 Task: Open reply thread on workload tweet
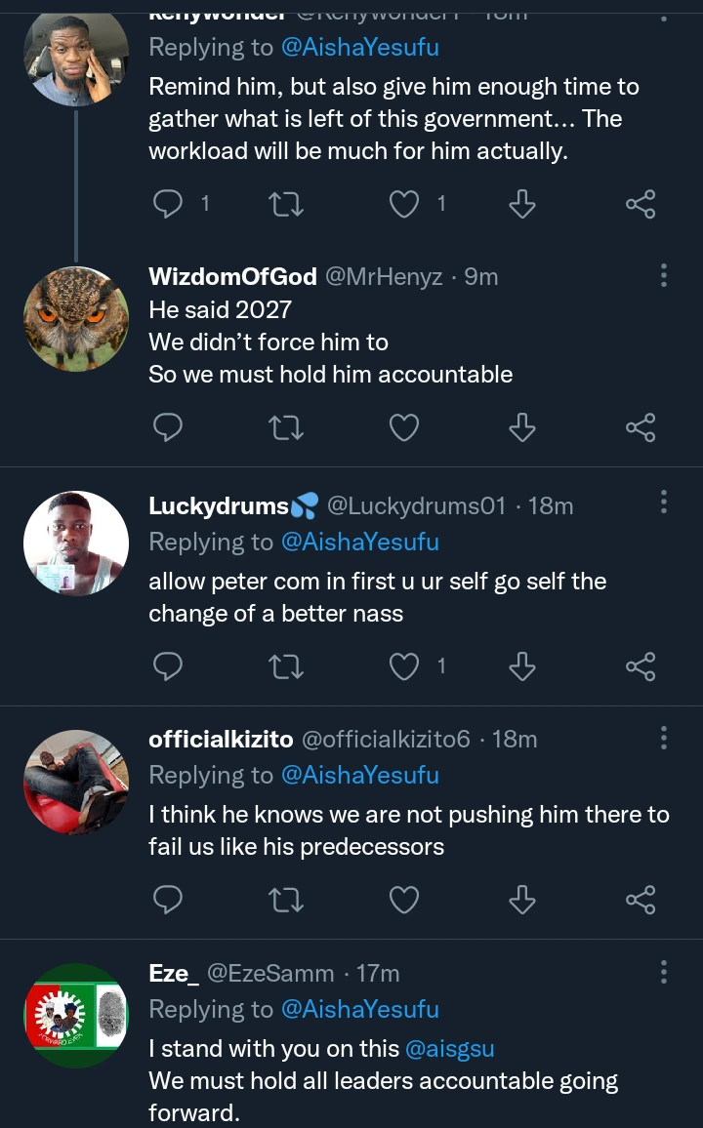tap(169, 204)
